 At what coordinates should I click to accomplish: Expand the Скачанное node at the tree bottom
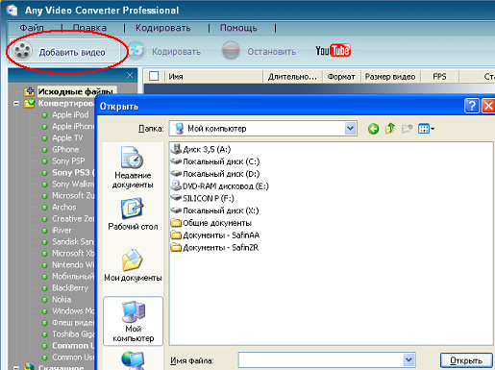click(x=16, y=367)
